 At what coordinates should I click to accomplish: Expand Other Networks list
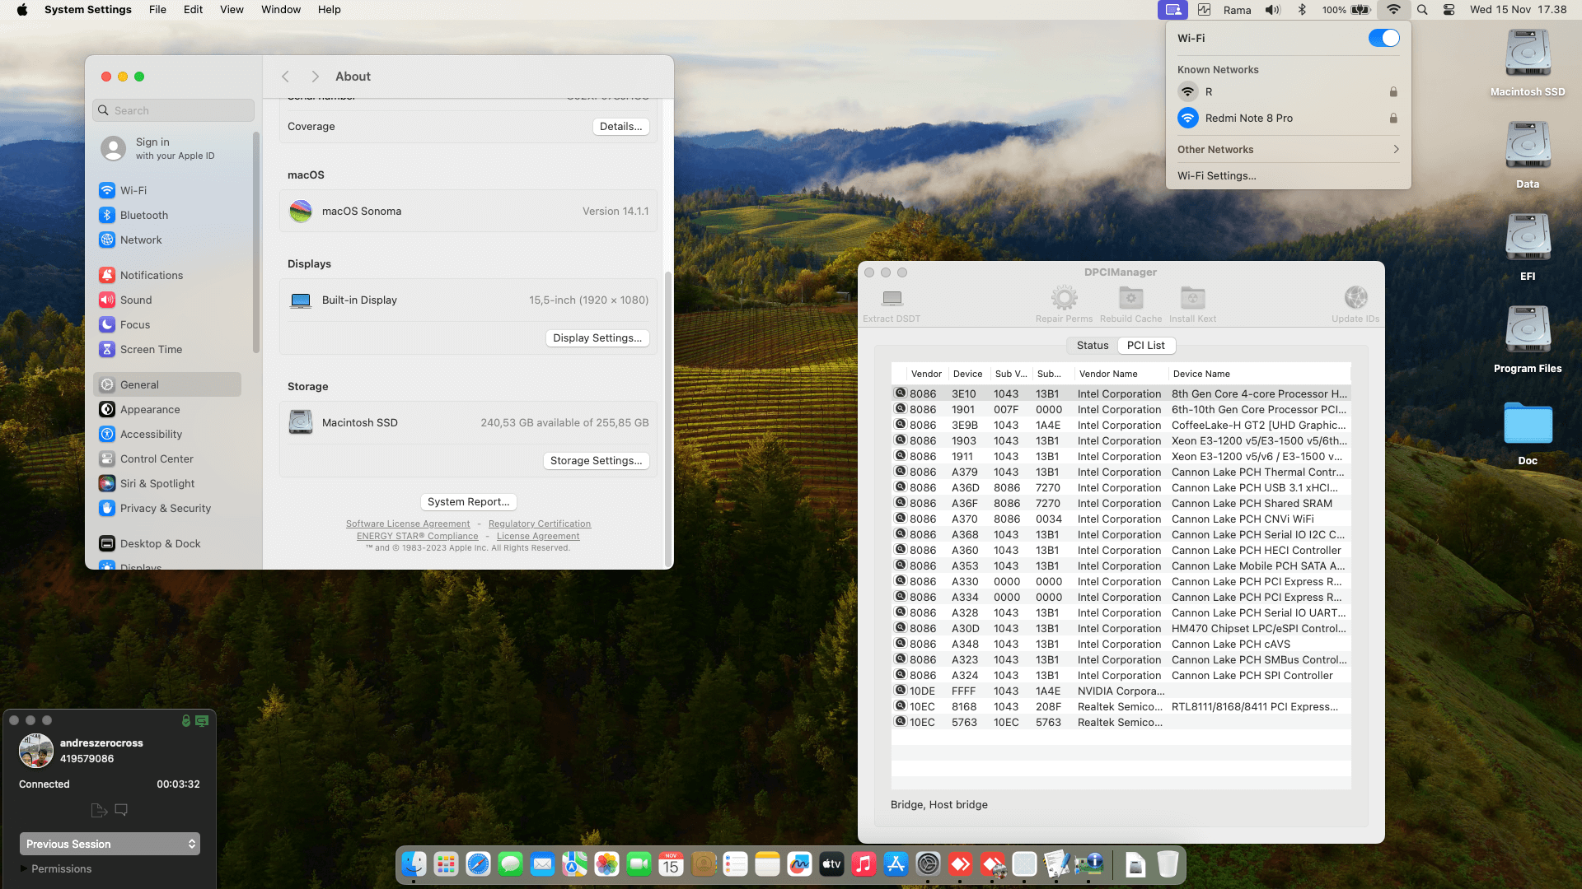tap(1288, 149)
